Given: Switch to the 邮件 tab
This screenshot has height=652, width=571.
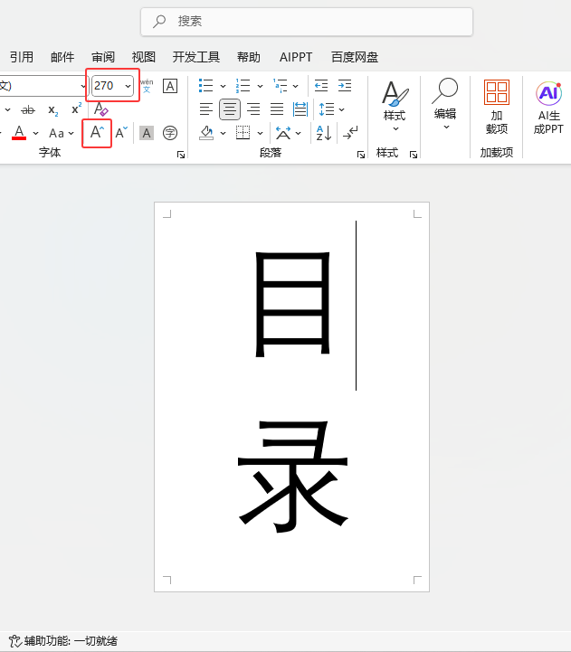Looking at the screenshot, I should point(62,57).
